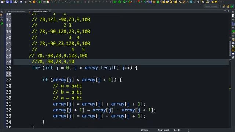Click the comment '// 78,123,-90,23,9,100' line 17
Image resolution: width=235 pixels, height=132 pixels.
coord(61,19)
